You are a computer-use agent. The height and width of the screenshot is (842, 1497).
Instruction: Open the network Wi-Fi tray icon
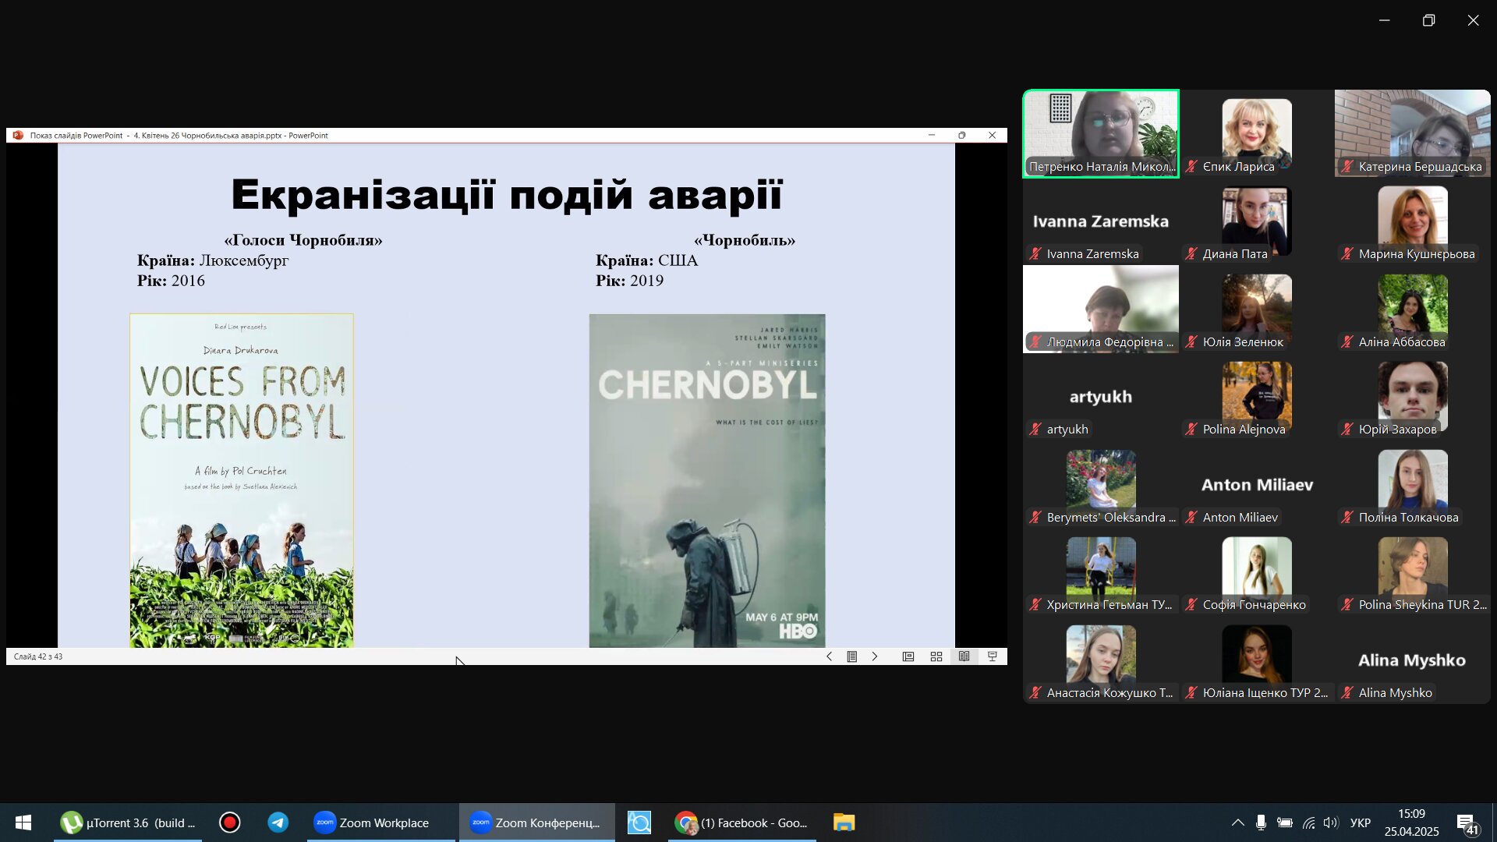coord(1308,823)
